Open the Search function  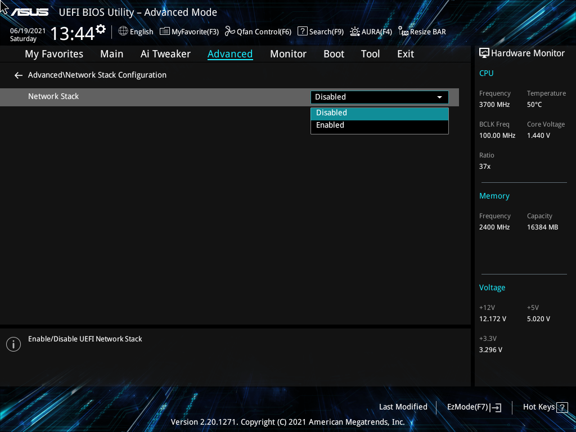[x=320, y=31]
